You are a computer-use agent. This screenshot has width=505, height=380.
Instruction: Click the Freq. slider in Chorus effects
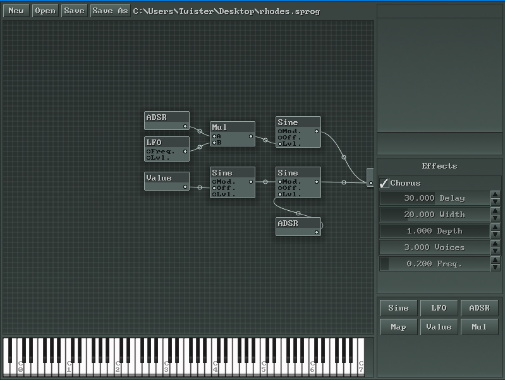point(434,264)
